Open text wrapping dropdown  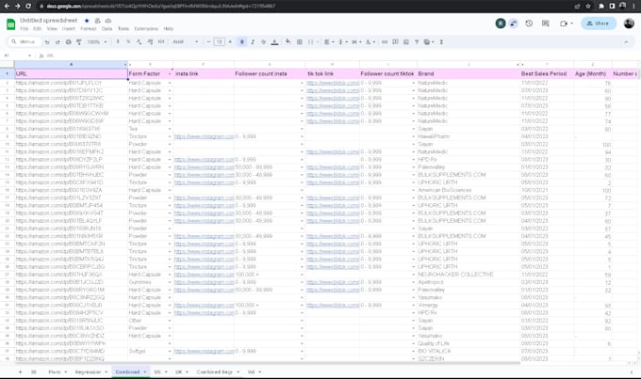pos(356,41)
